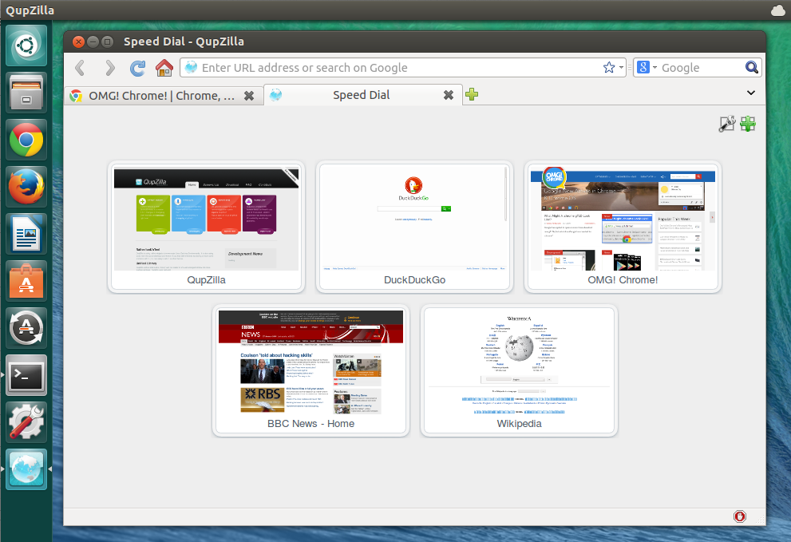Close the OMG! Chrome! tab
Viewport: 791px width, 542px height.
(x=249, y=96)
